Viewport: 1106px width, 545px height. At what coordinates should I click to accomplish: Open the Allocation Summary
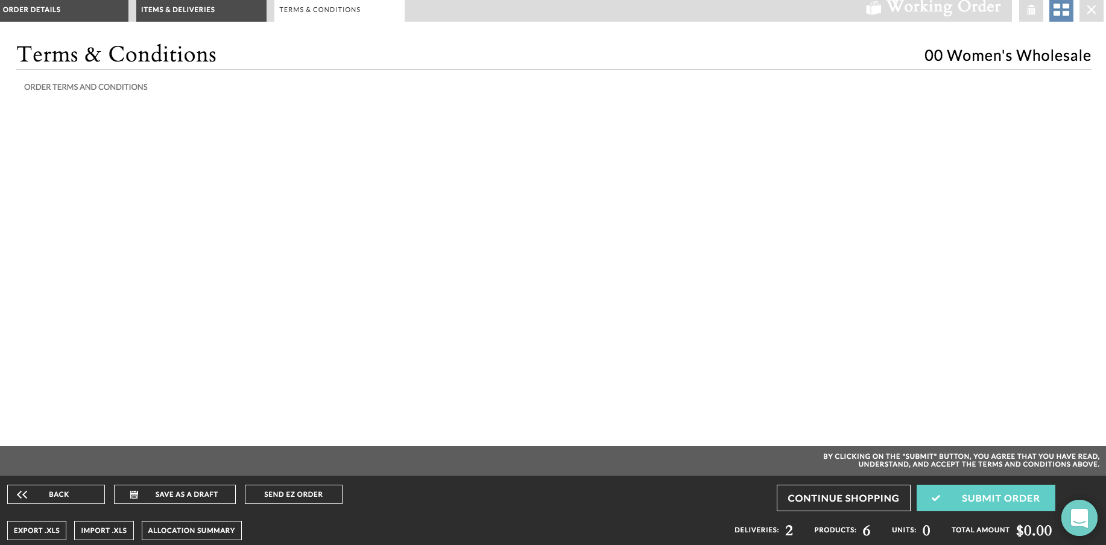[192, 531]
